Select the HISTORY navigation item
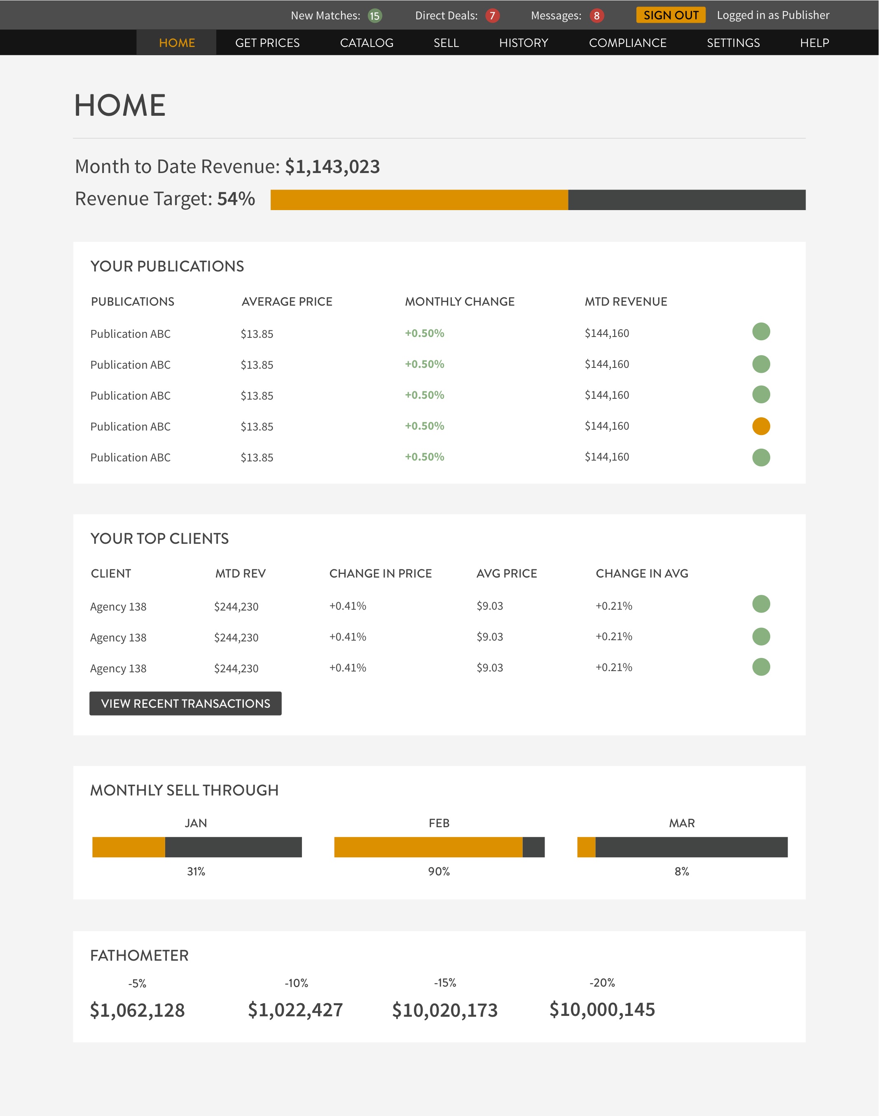 click(x=524, y=43)
